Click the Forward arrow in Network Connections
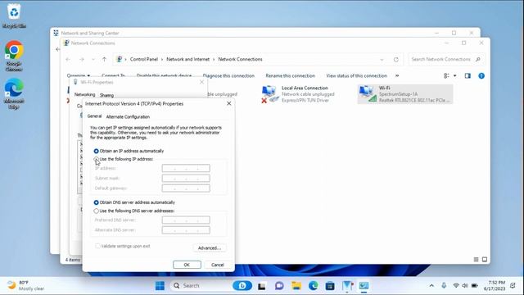 tap(82, 59)
